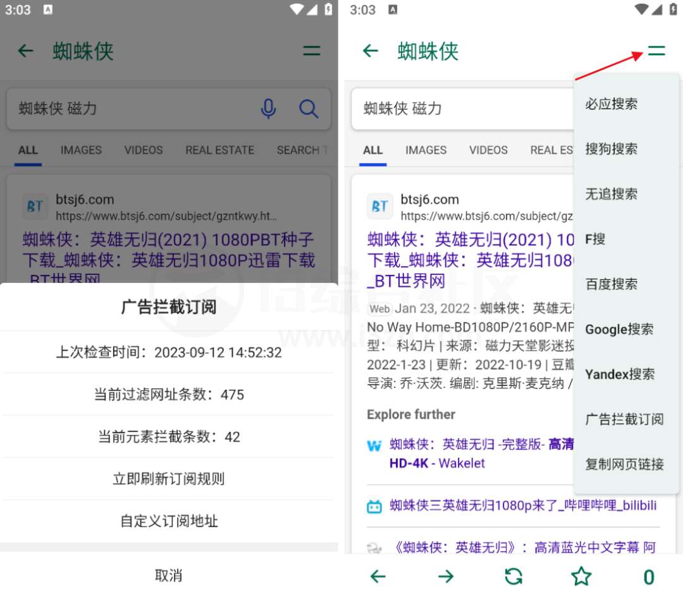This screenshot has height=597, width=683.
Task: Switch to the VIDEOS tab on right screen
Action: pyautogui.click(x=488, y=150)
